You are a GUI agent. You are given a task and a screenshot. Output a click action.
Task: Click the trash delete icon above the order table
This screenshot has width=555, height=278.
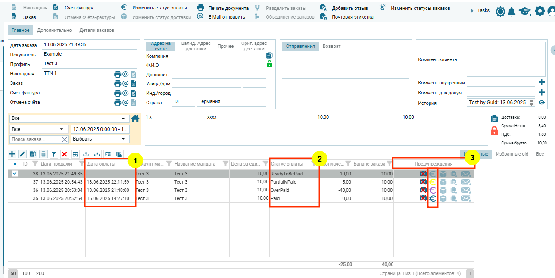(44, 154)
